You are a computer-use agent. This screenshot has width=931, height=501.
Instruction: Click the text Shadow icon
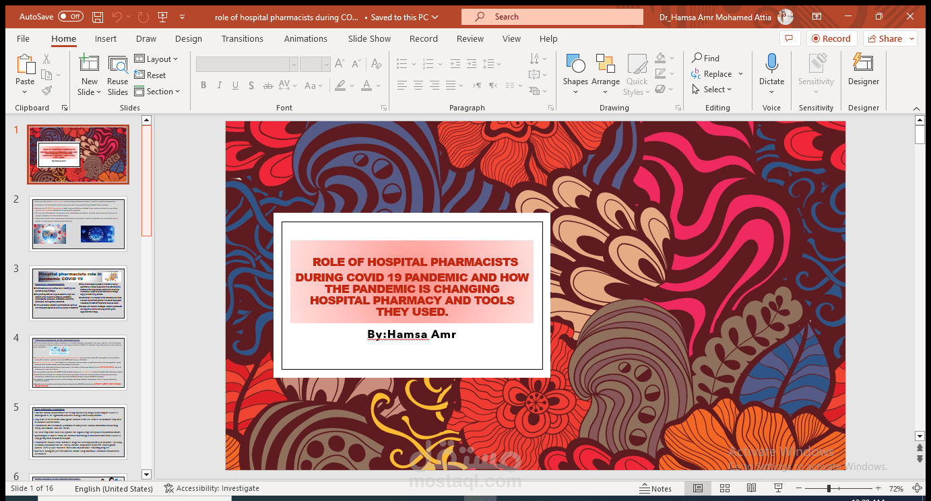pyautogui.click(x=251, y=86)
